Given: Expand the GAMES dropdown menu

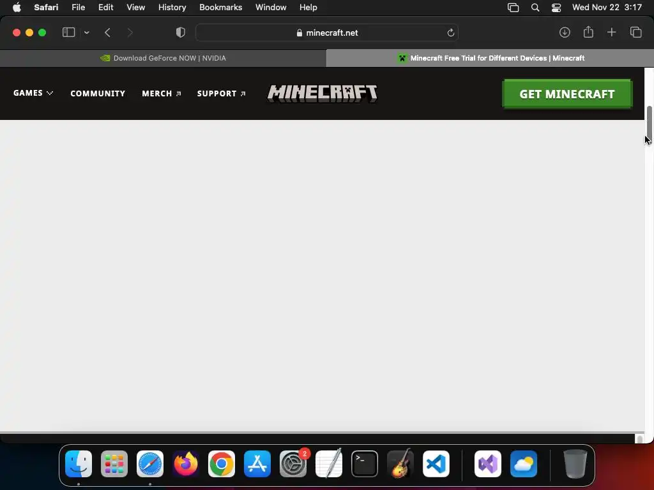Looking at the screenshot, I should tap(33, 93).
